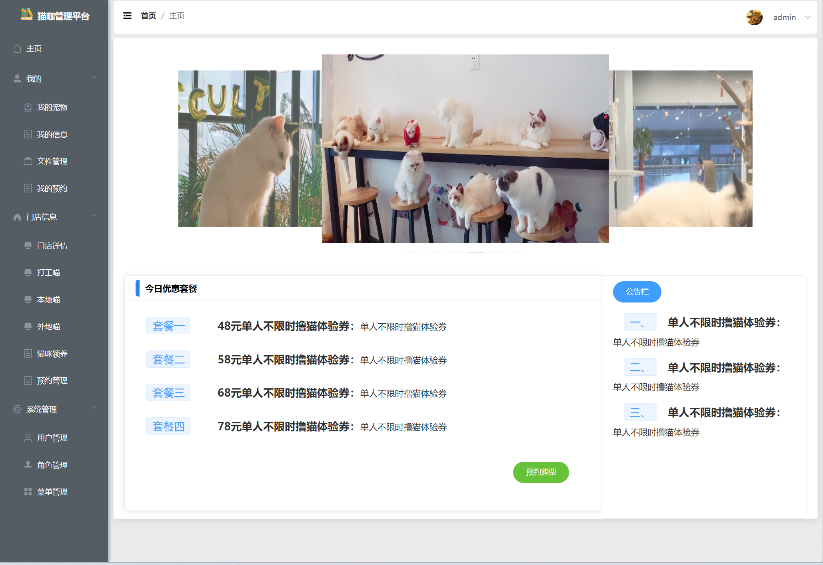
Task: Collapse the 我的 submenu
Action: click(94, 78)
